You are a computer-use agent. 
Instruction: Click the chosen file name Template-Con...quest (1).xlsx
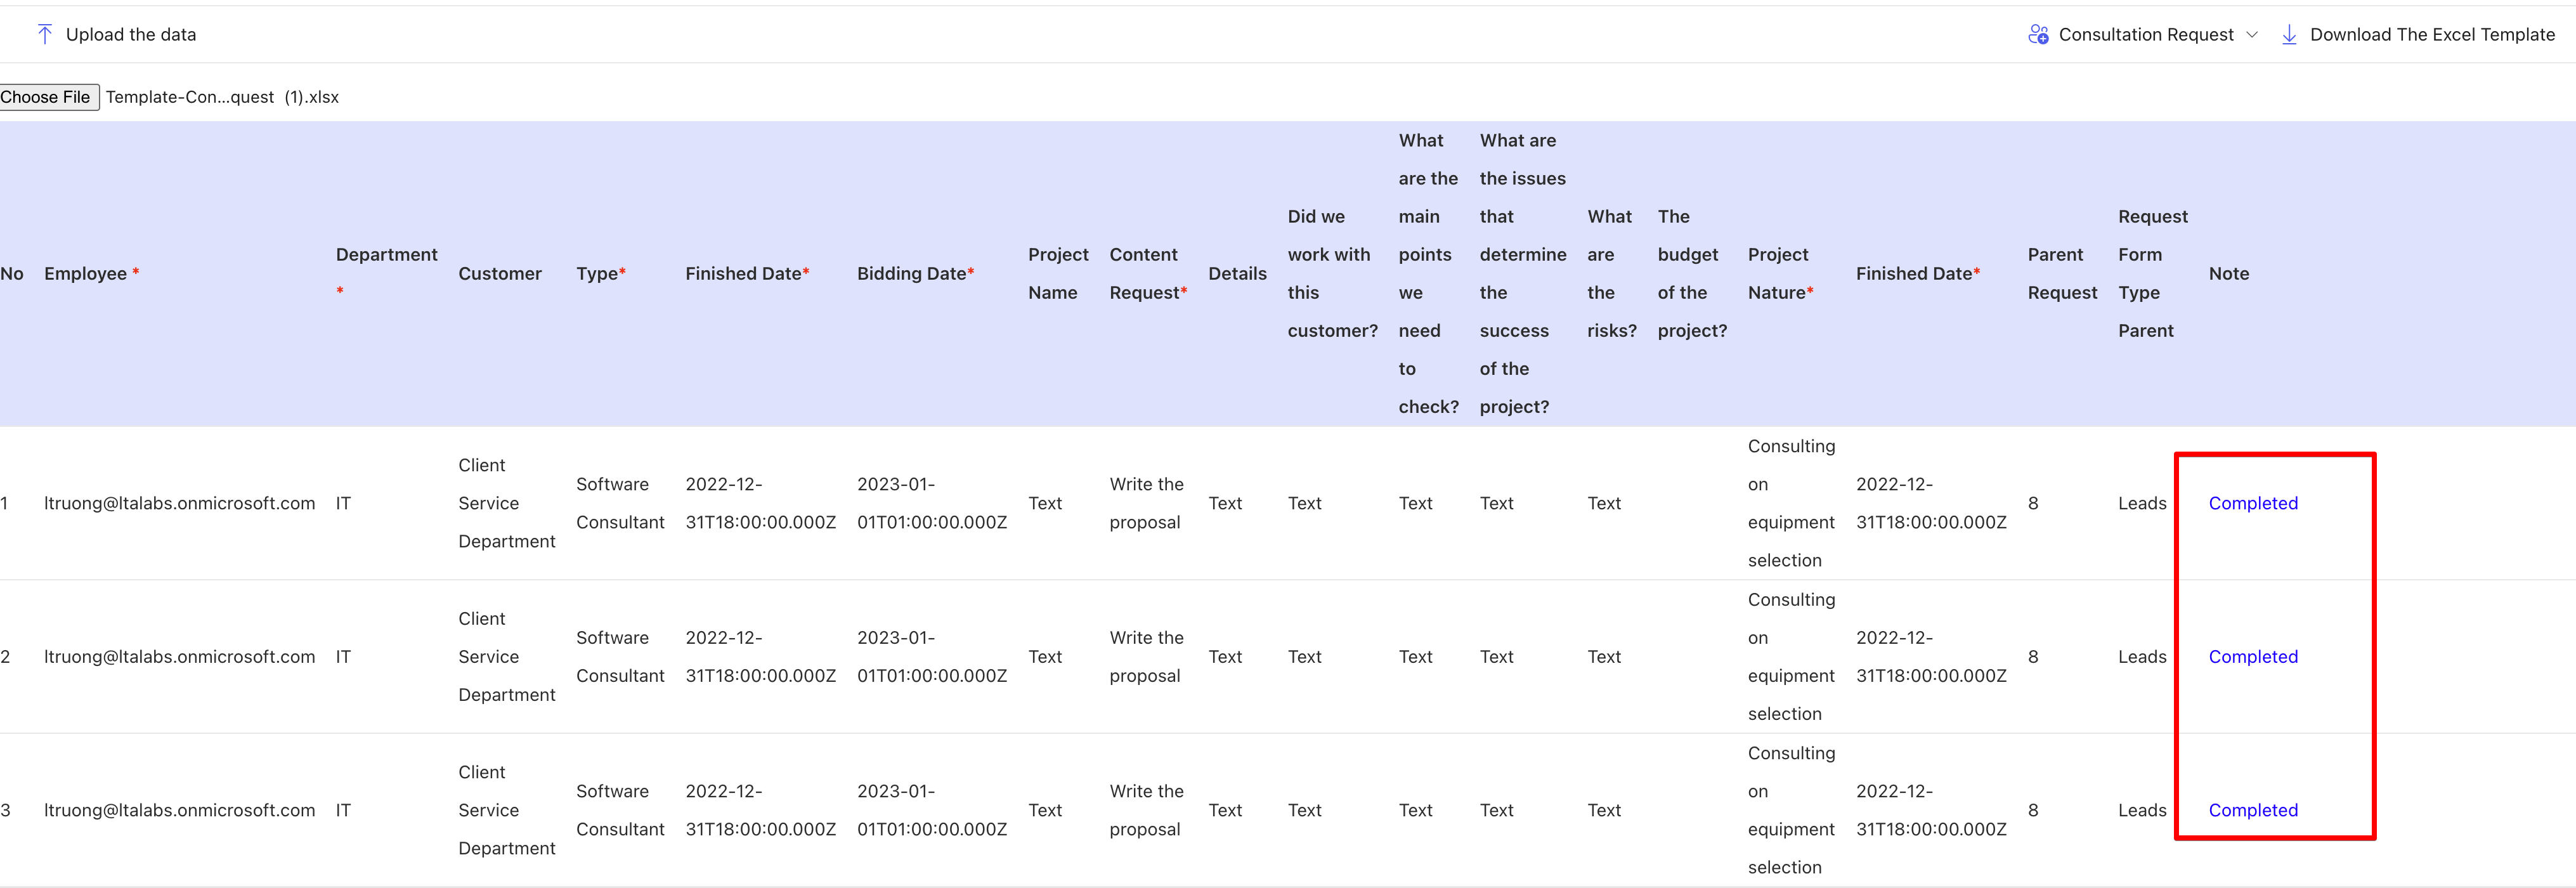[222, 97]
